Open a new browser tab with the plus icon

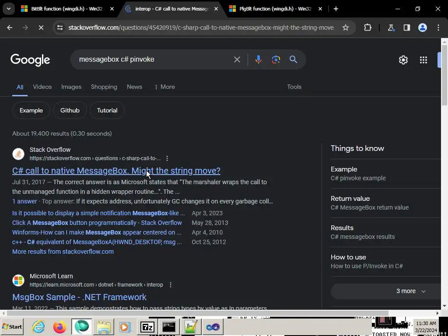click(x=336, y=9)
